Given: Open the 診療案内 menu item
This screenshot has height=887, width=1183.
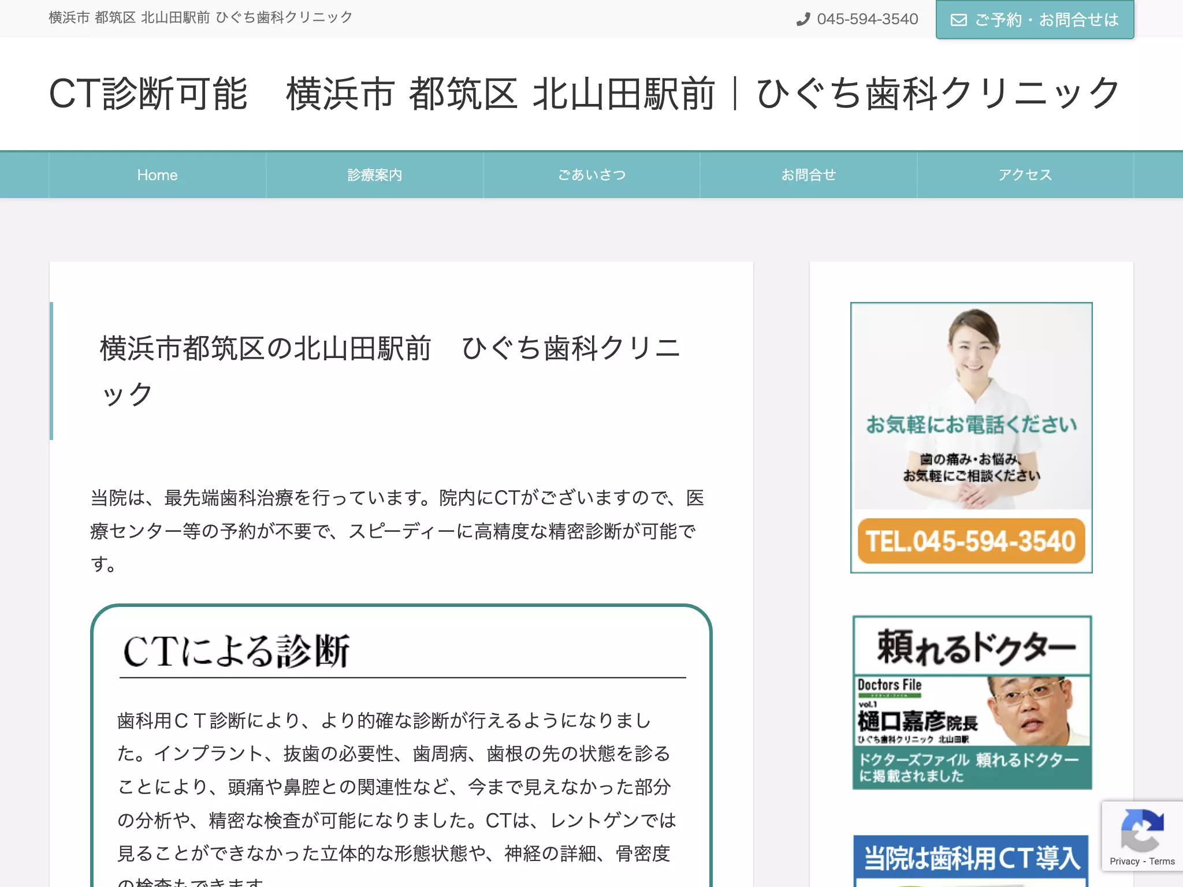Looking at the screenshot, I should click(374, 175).
